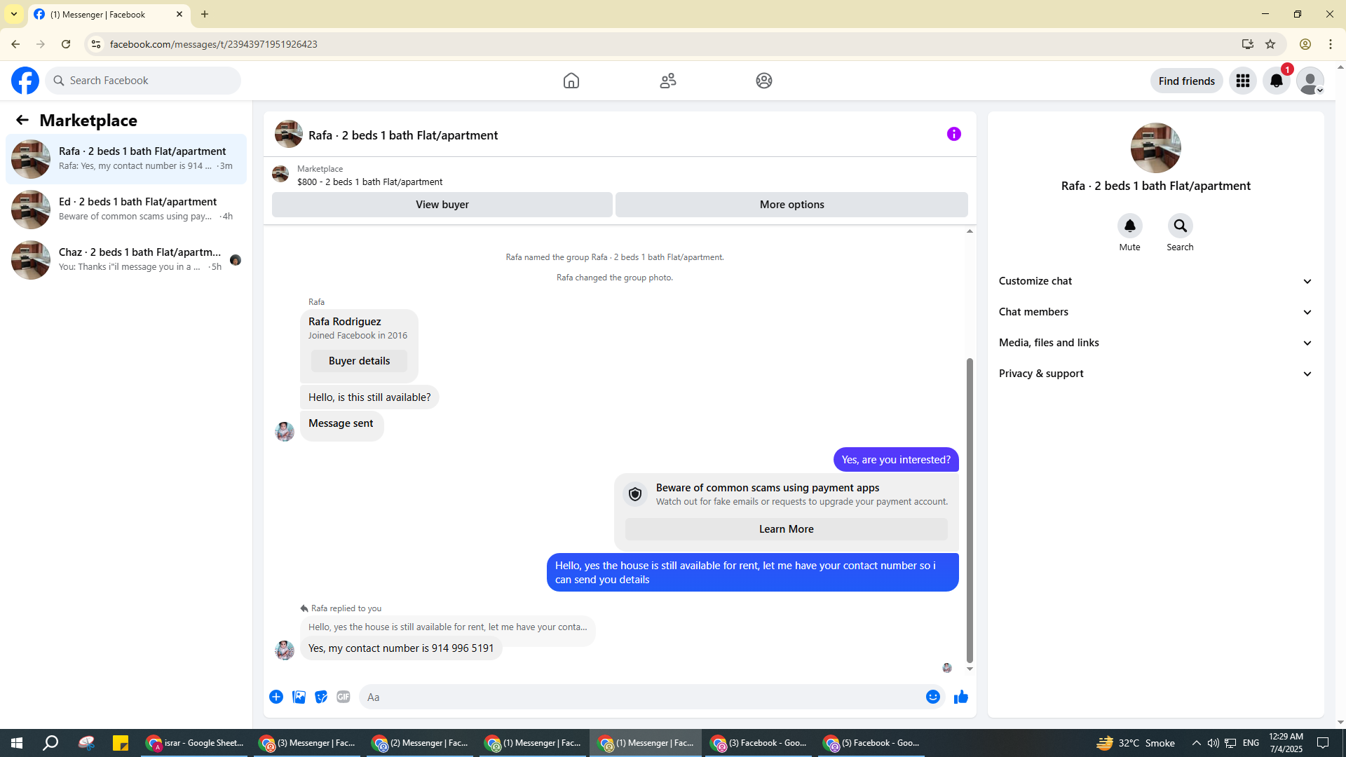The height and width of the screenshot is (757, 1346).
Task: Bookmark this page with star icon
Action: click(1270, 44)
